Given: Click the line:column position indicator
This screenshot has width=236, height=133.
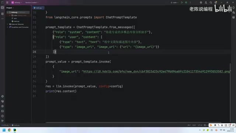Looking at the screenshot, I should tap(189, 125).
